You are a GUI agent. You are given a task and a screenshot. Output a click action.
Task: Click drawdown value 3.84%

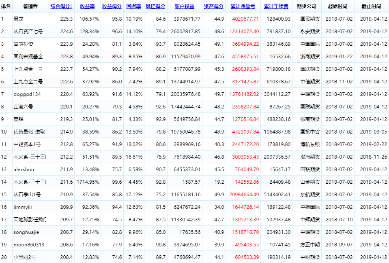(135, 44)
